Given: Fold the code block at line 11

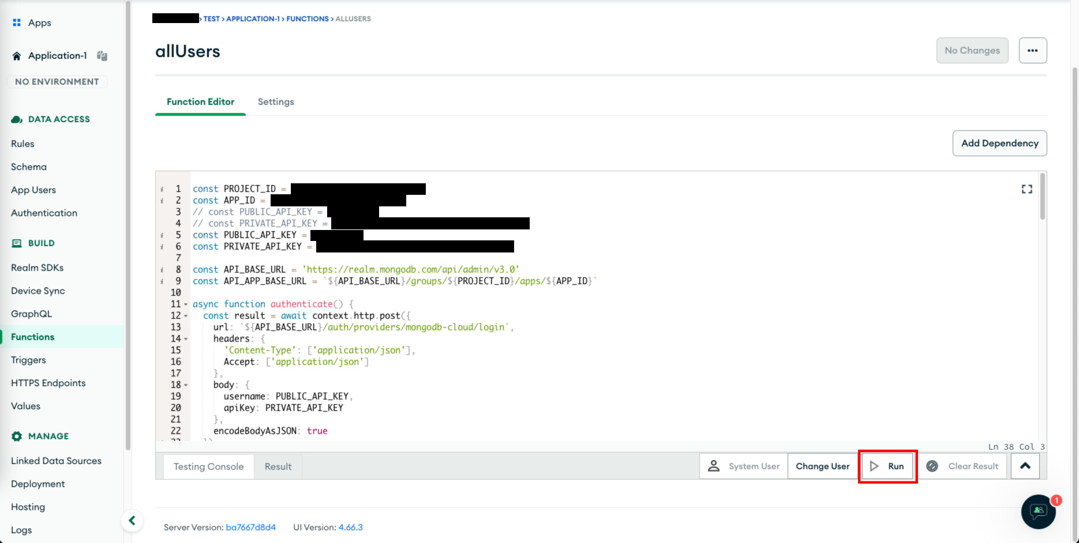Looking at the screenshot, I should [x=186, y=304].
